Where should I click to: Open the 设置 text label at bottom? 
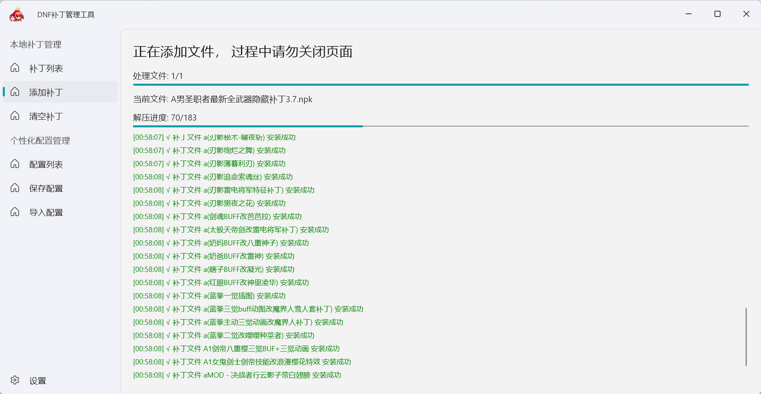[x=38, y=381]
